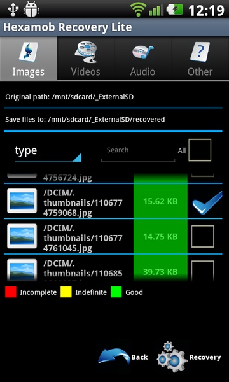Select picture icon of the 39.73 KB file

pos(22,270)
